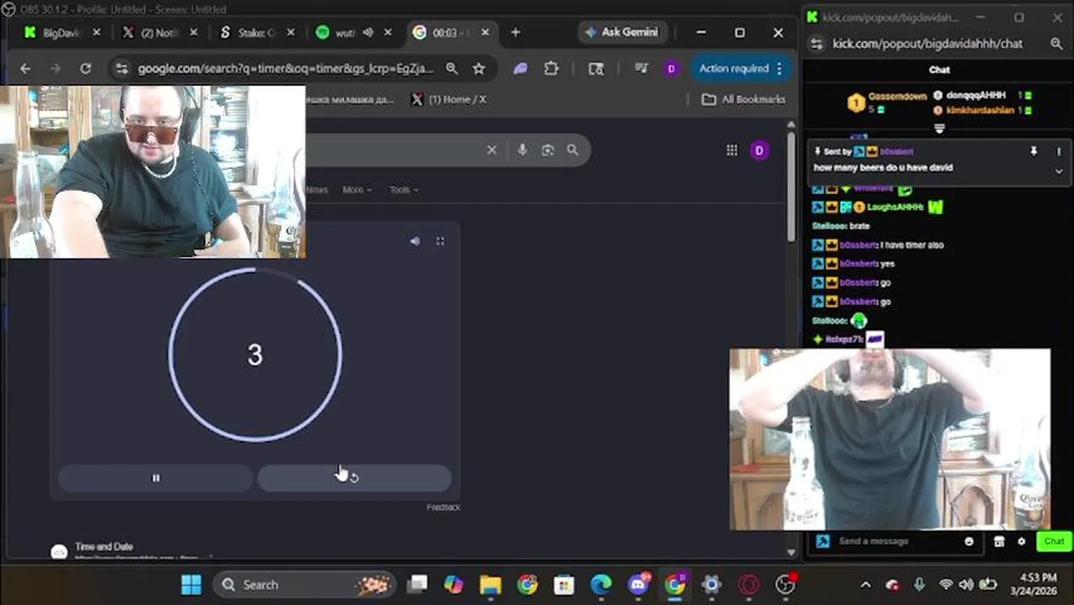This screenshot has width=1074, height=605.
Task: Reset the Google timer
Action: click(354, 478)
